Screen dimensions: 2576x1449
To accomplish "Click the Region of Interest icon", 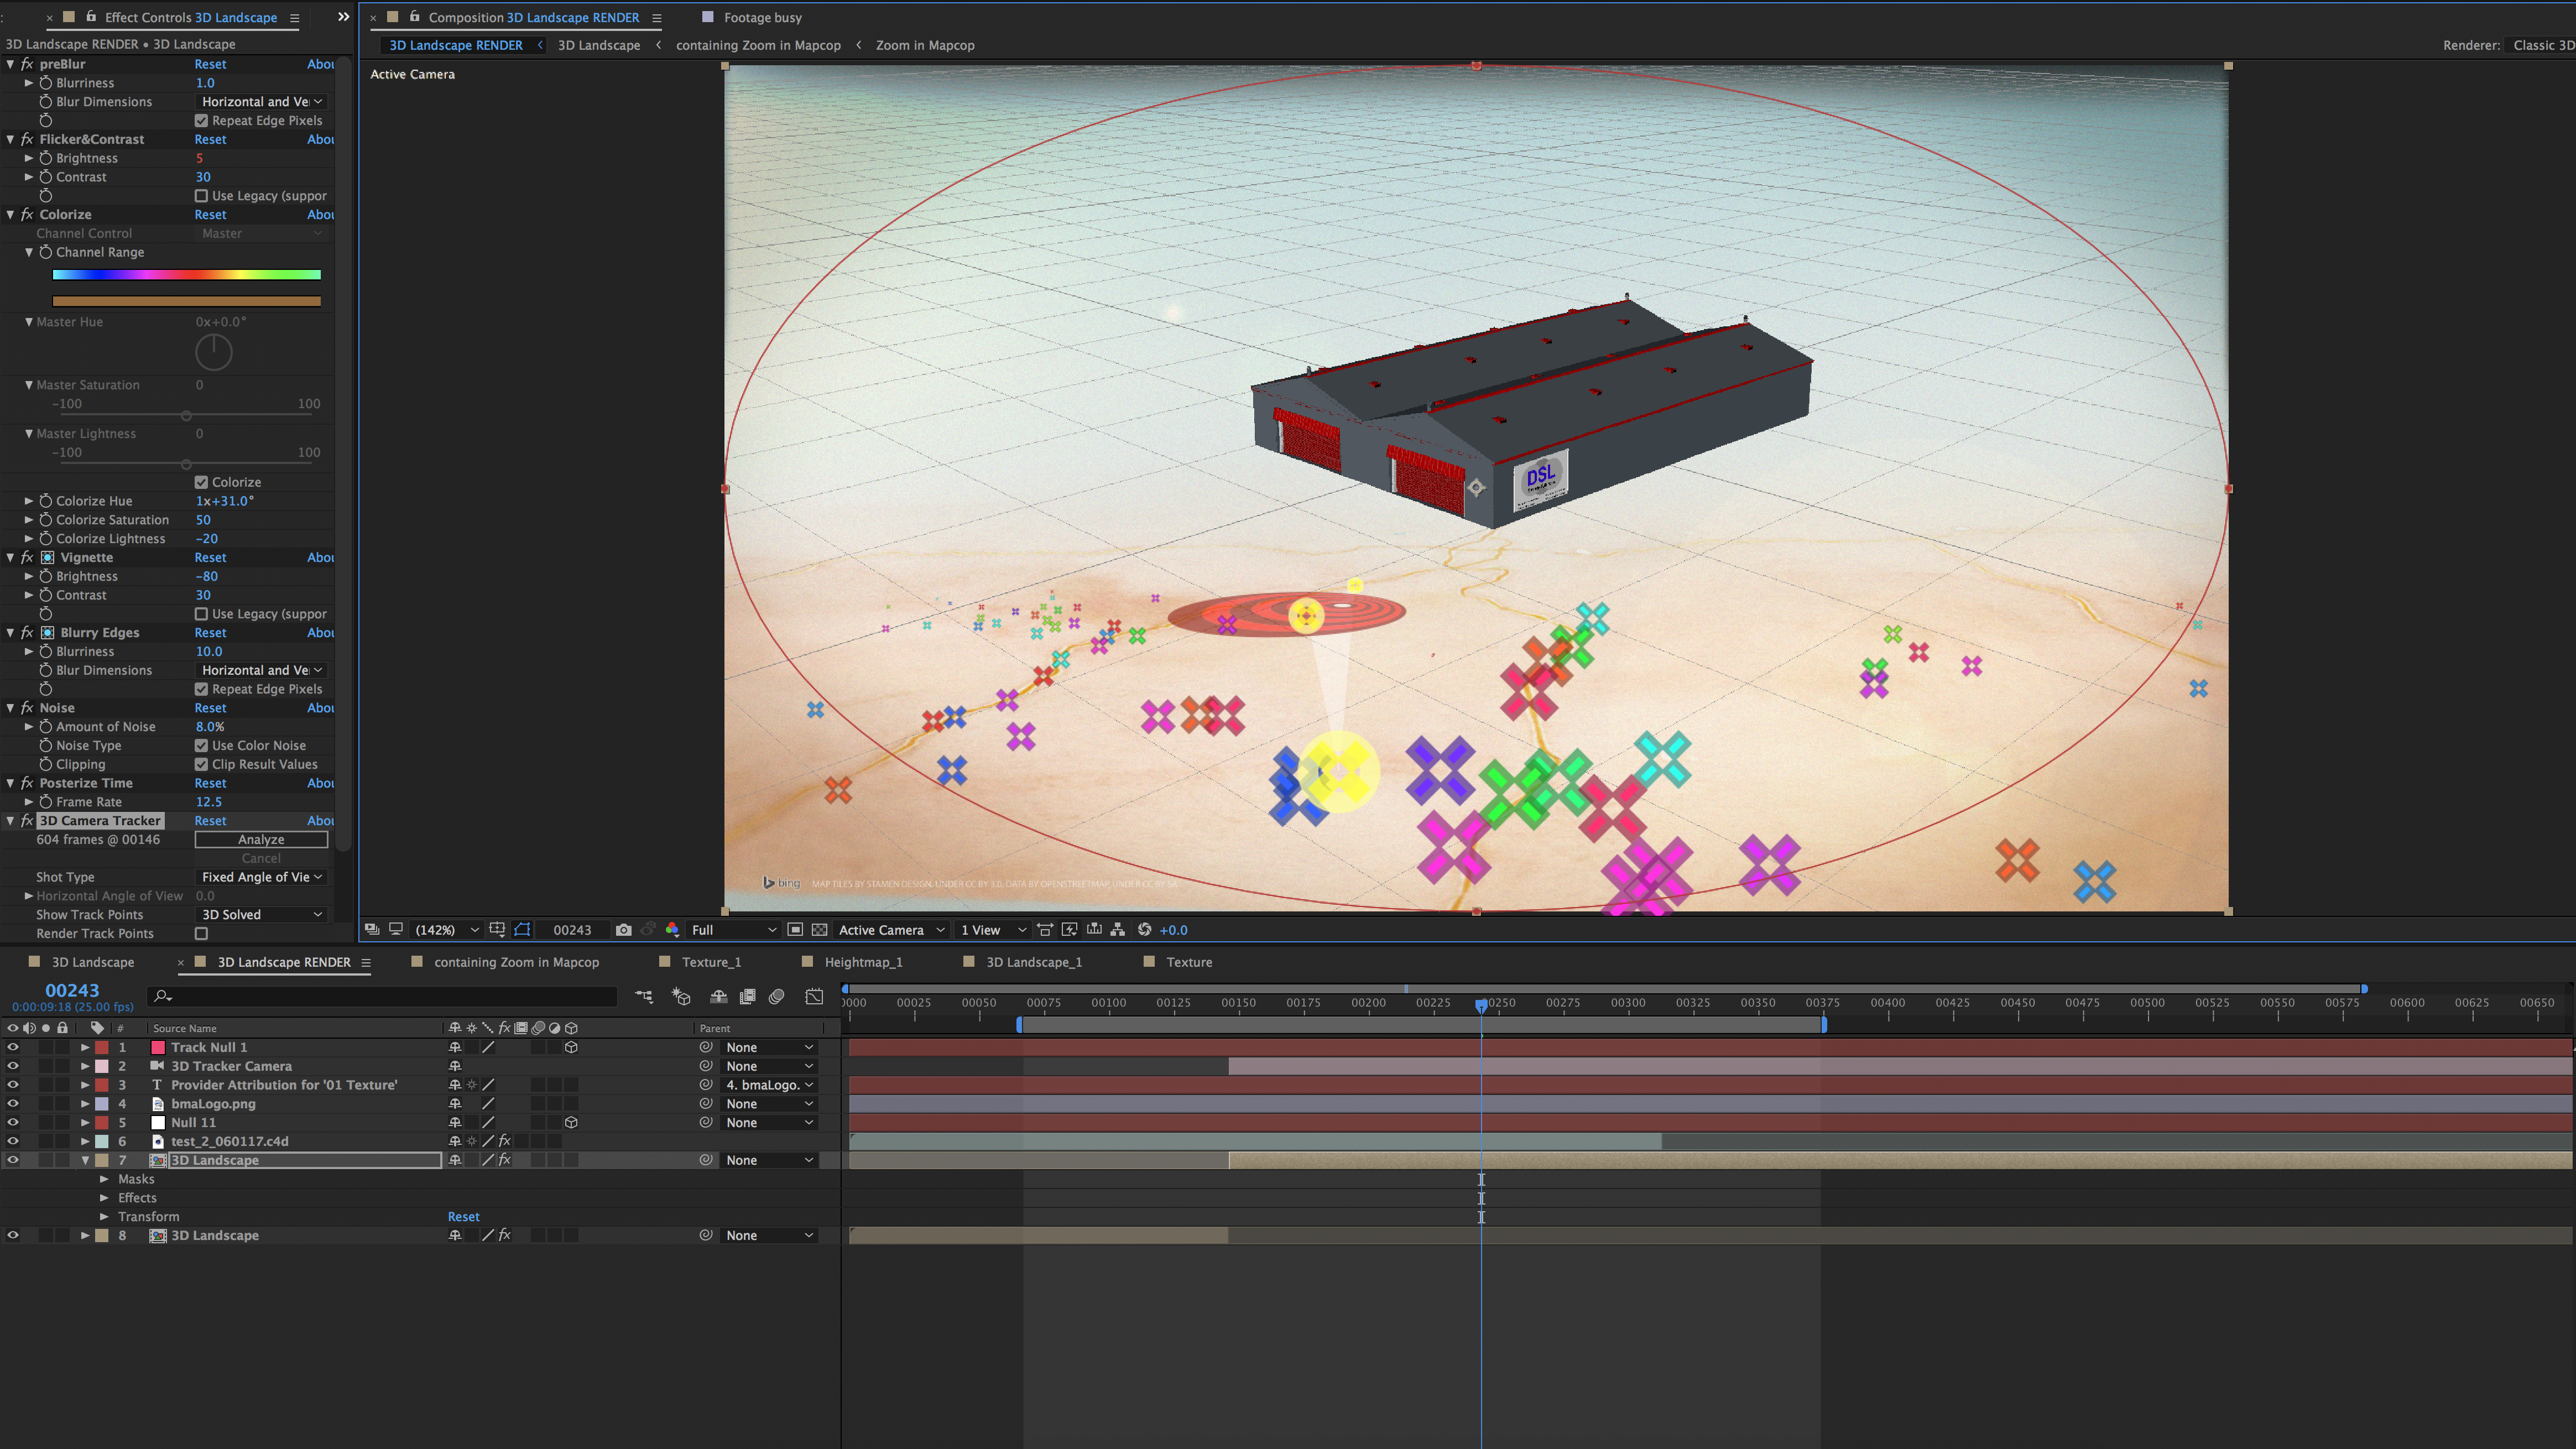I will [x=795, y=930].
